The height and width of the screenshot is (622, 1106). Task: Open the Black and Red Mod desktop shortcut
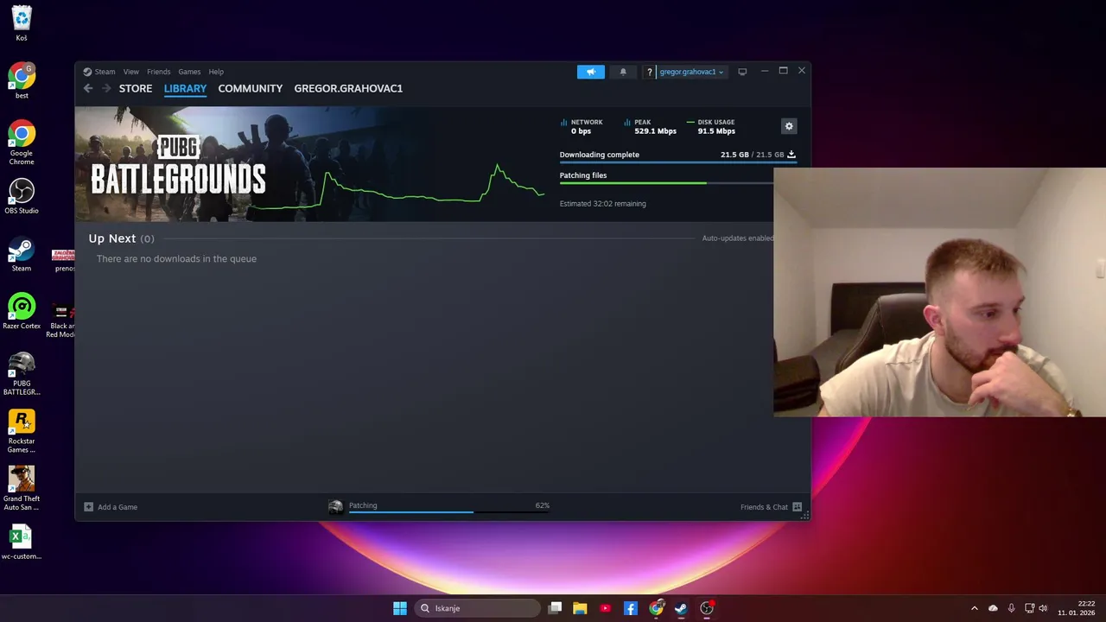(62, 321)
